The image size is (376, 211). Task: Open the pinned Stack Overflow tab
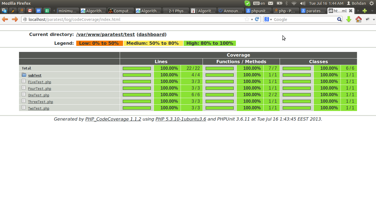21,11
